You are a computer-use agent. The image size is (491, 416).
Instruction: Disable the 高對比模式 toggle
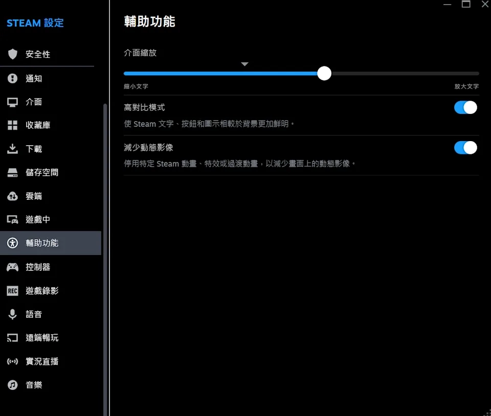pyautogui.click(x=465, y=107)
